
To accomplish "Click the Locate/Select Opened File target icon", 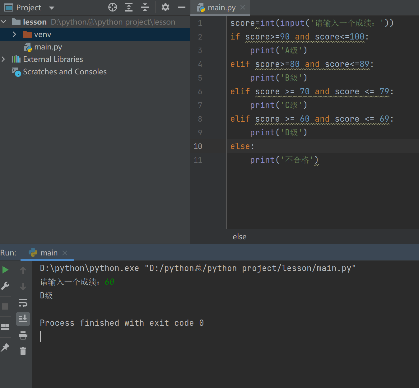I will point(113,7).
